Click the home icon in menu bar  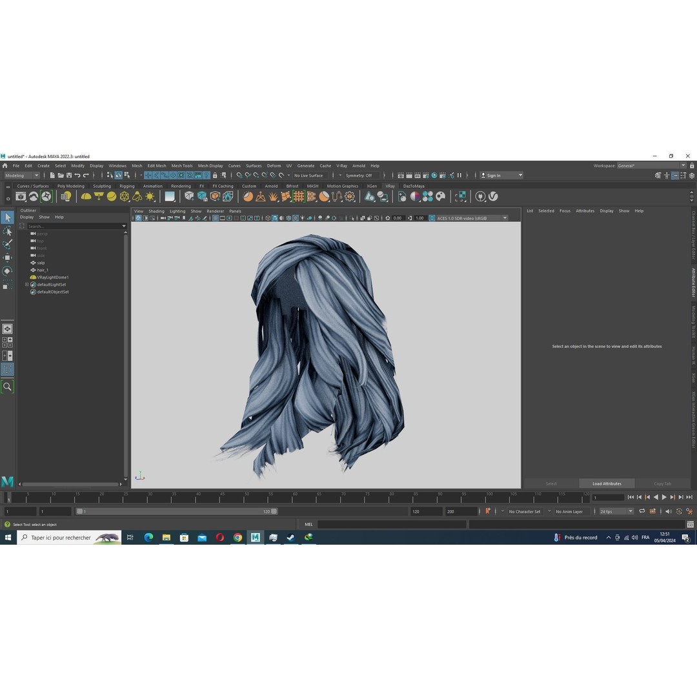tap(5, 166)
